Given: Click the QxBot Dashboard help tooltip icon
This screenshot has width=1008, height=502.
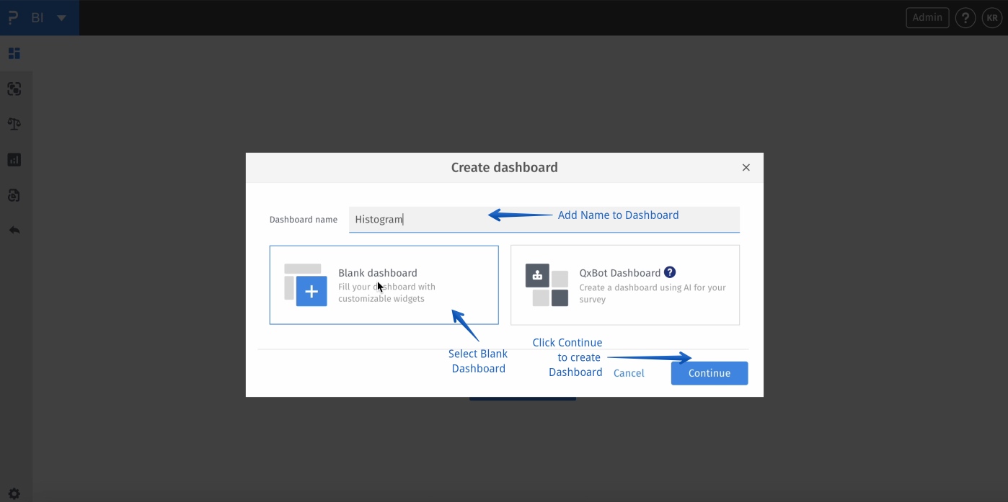Looking at the screenshot, I should pyautogui.click(x=670, y=272).
